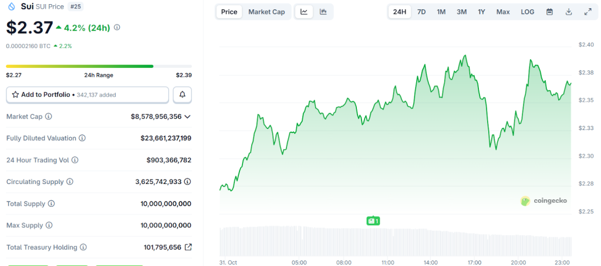
Task: Expand chart to fullscreen
Action: (x=588, y=12)
